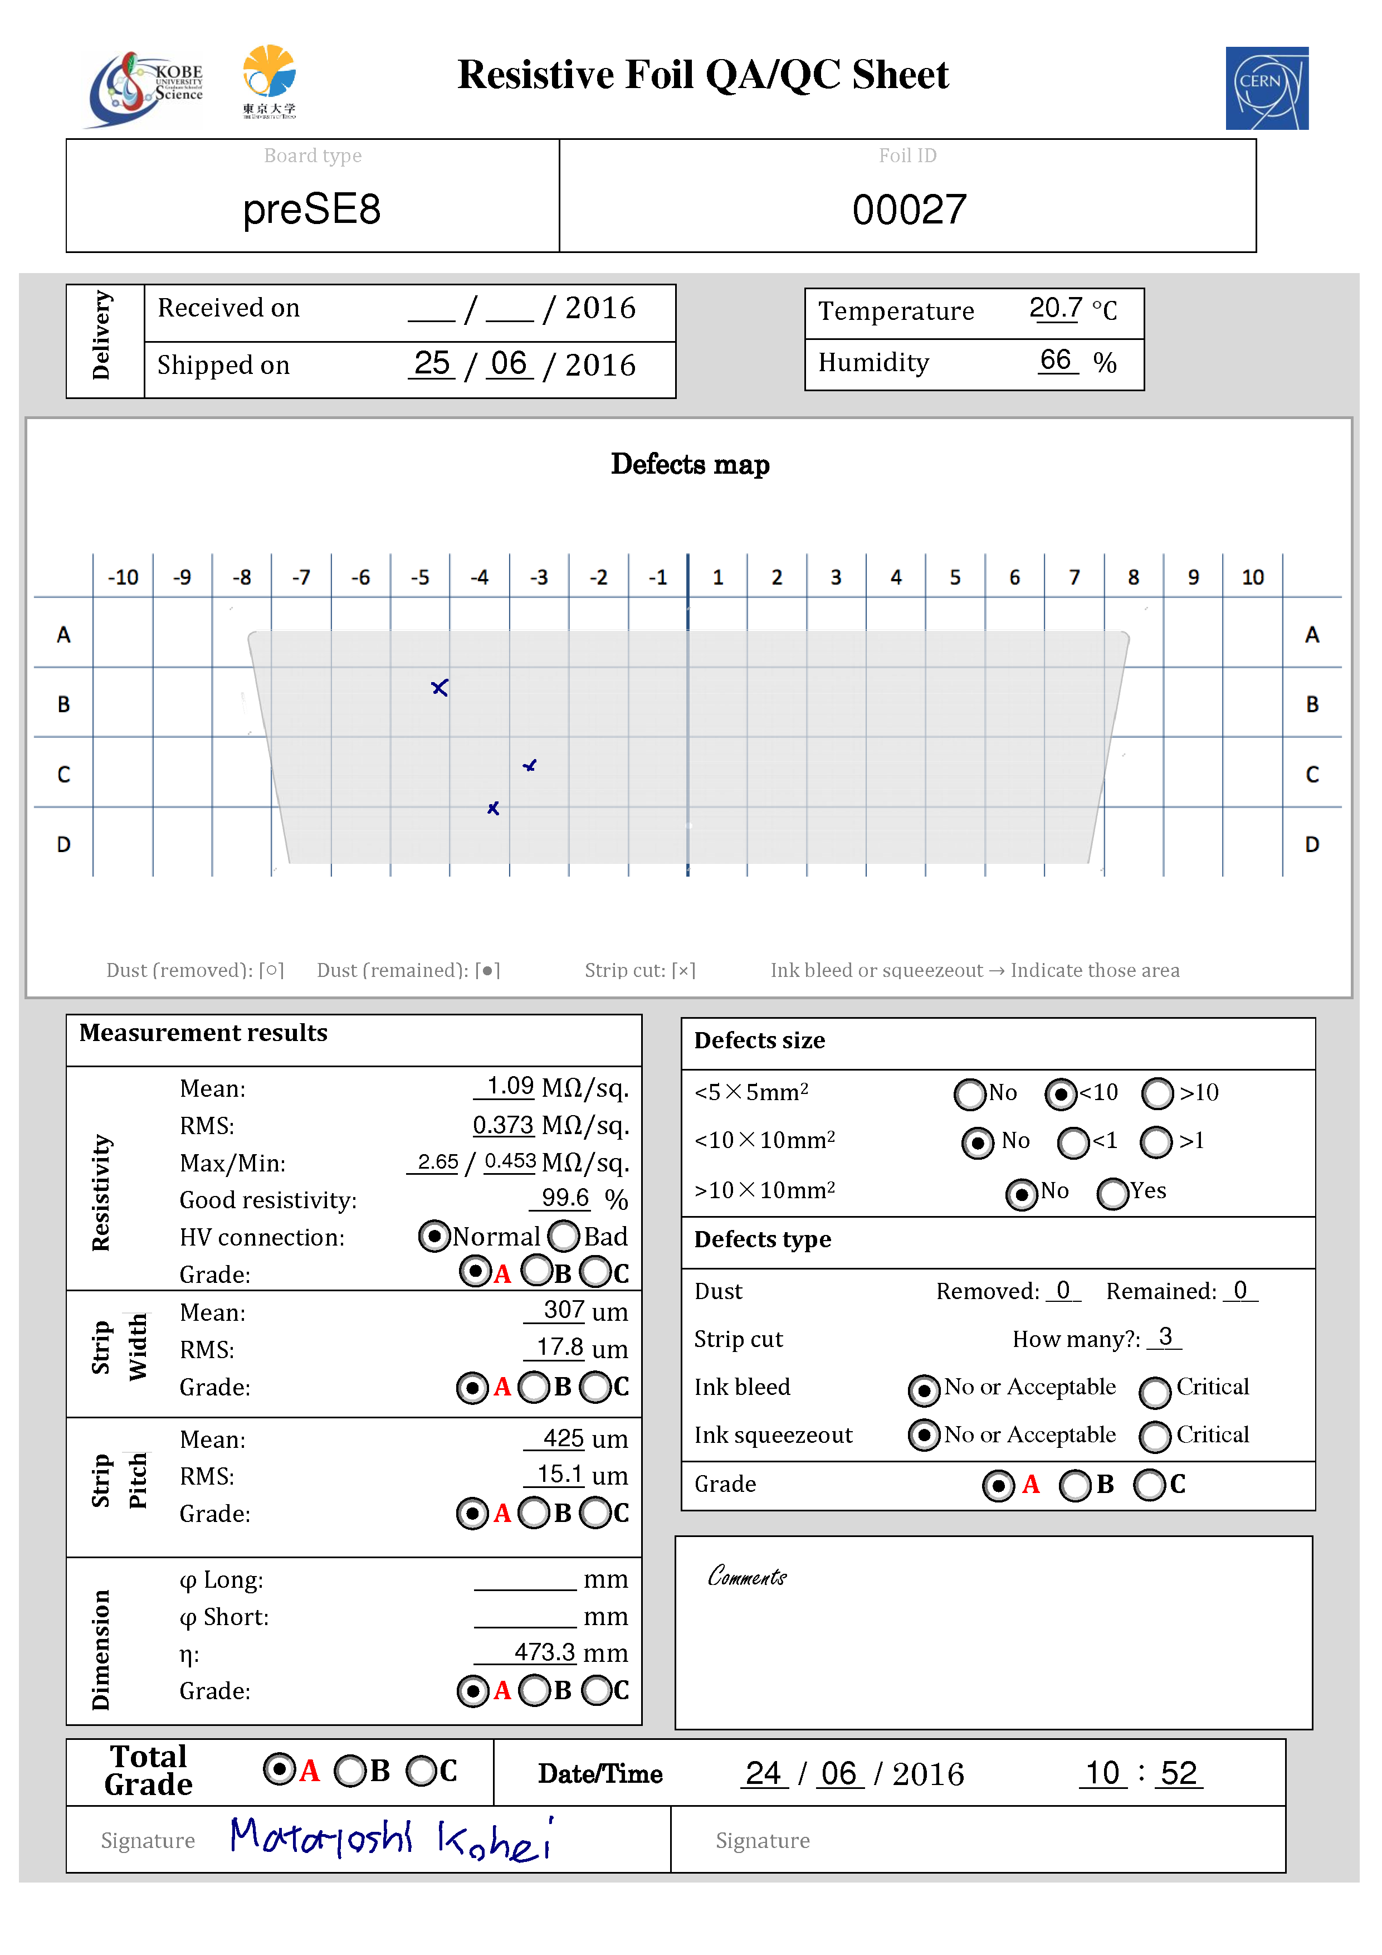Viewport: 1382px width, 1955px height.
Task: Click the Date/Time hour value 10
Action: point(1103,1774)
